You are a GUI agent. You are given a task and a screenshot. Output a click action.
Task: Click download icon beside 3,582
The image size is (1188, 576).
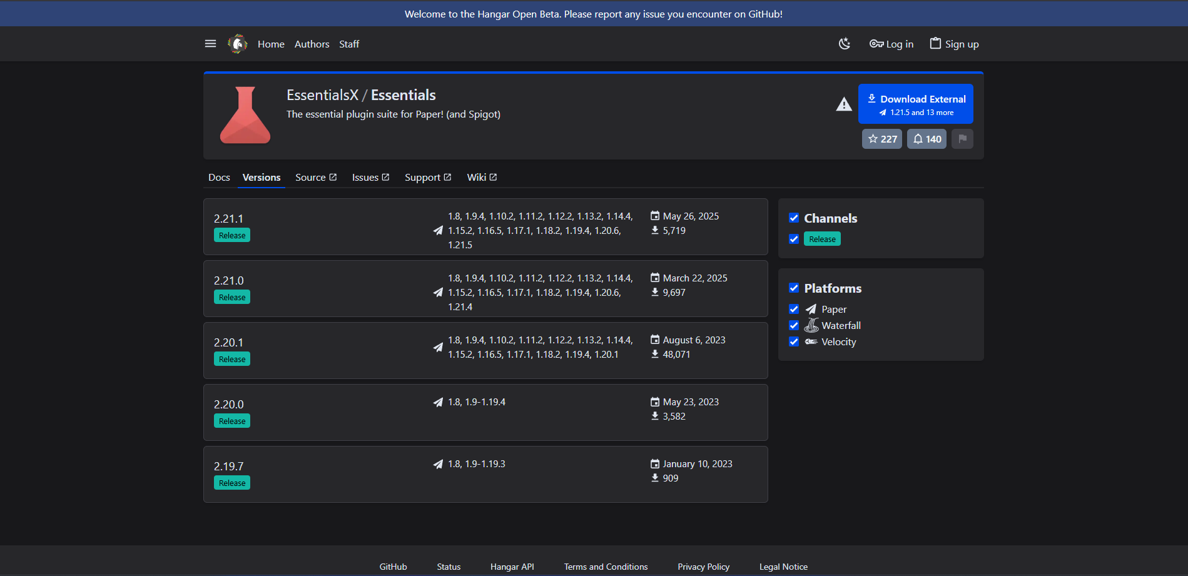[655, 416]
